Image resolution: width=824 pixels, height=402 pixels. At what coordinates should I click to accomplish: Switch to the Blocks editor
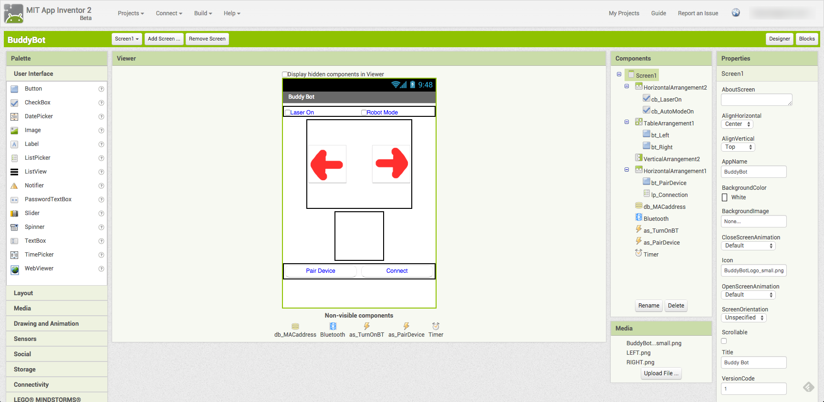point(807,39)
